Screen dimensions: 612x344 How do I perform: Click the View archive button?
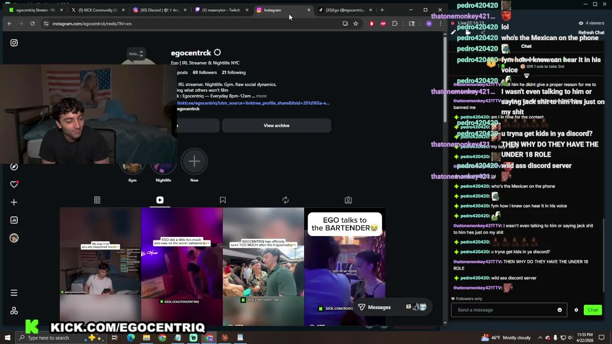276,126
